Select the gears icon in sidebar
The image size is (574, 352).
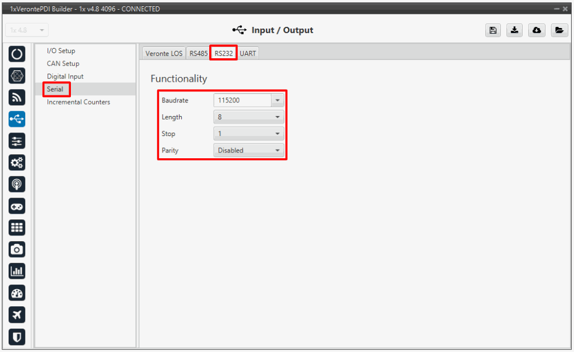18,162
